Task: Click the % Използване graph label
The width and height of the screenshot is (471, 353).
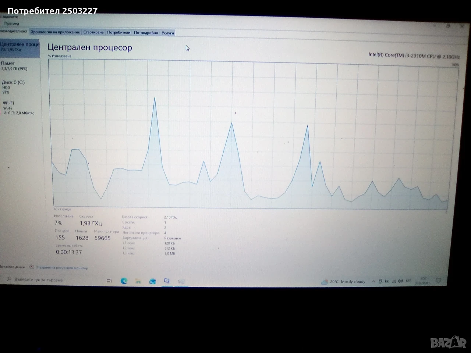Action: 60,56
